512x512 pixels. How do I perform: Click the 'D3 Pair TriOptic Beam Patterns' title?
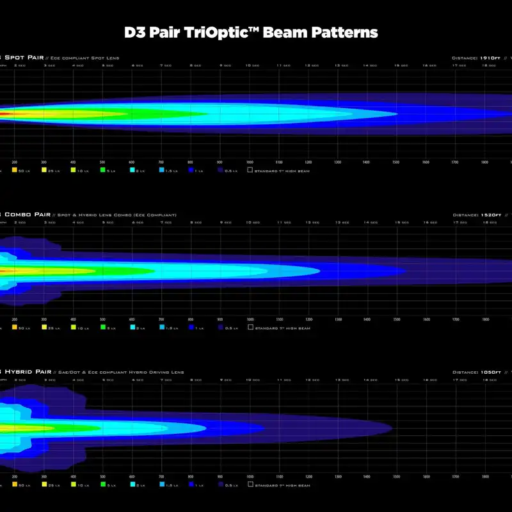[x=251, y=33]
